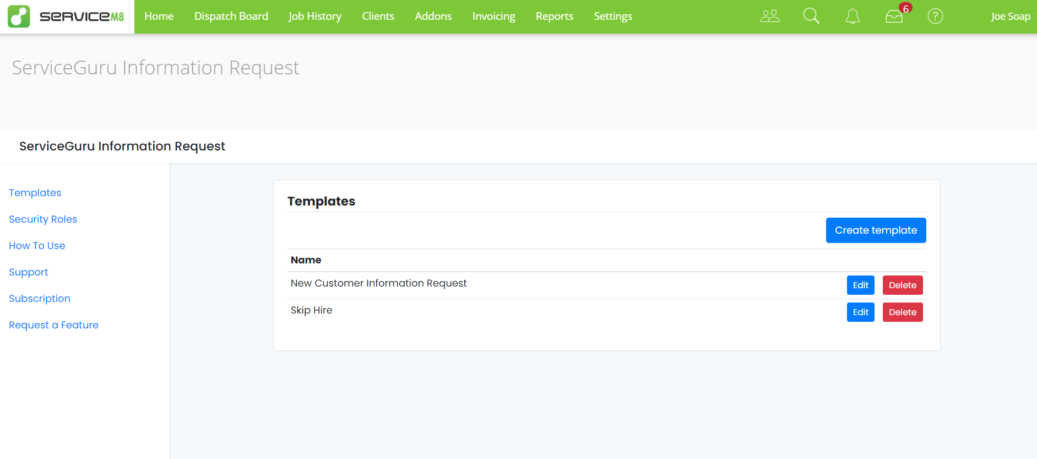Open the Addons menu
1037x459 pixels.
pos(433,17)
